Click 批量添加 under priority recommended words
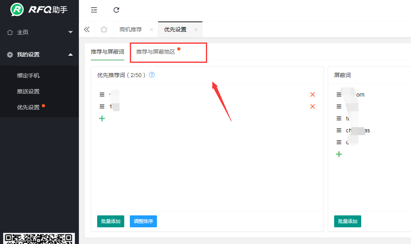Viewport: 411px width, 244px height. pyautogui.click(x=111, y=221)
